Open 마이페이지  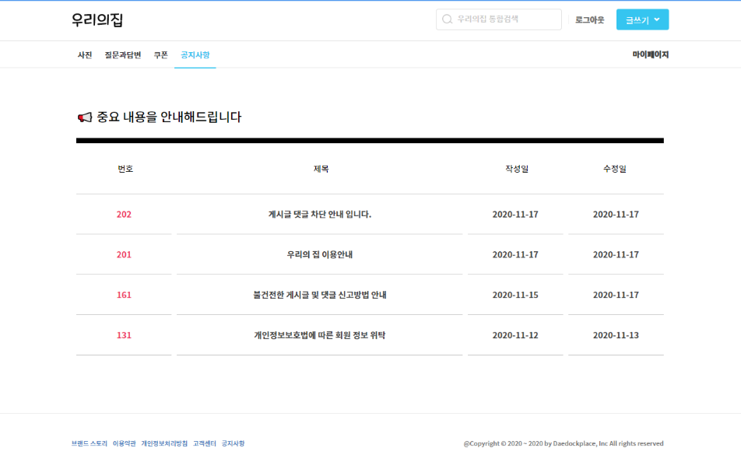(x=651, y=54)
